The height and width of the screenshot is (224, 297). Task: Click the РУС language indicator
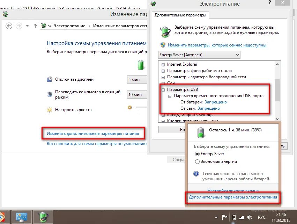pyautogui.click(x=262, y=217)
